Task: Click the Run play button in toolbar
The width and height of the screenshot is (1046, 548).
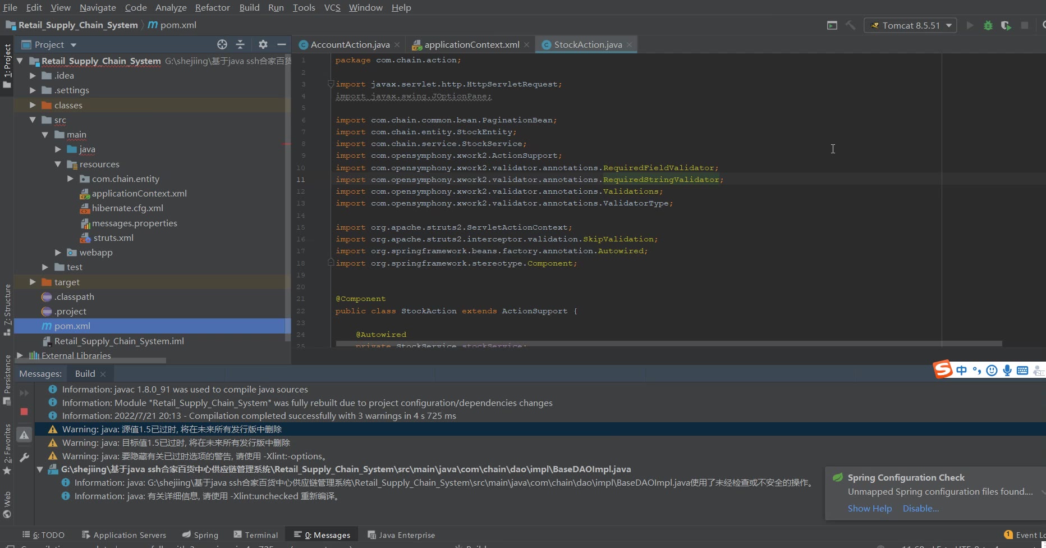Action: [970, 25]
